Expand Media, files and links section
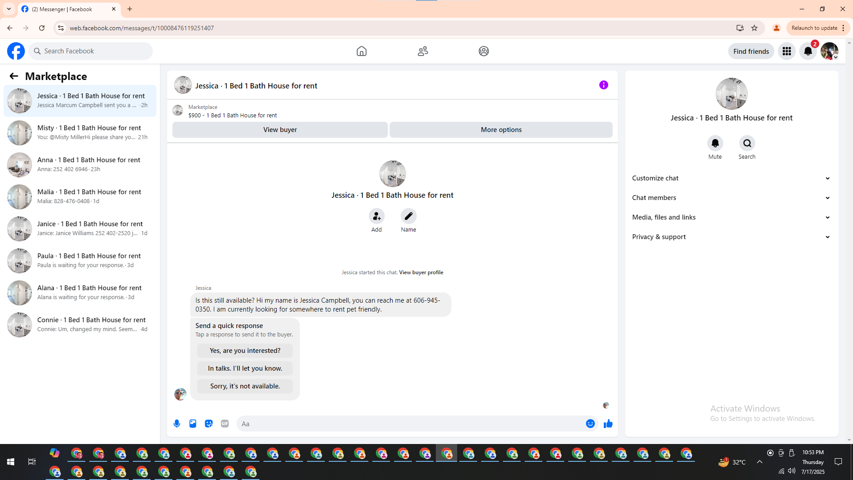The width and height of the screenshot is (853, 480). 731,217
